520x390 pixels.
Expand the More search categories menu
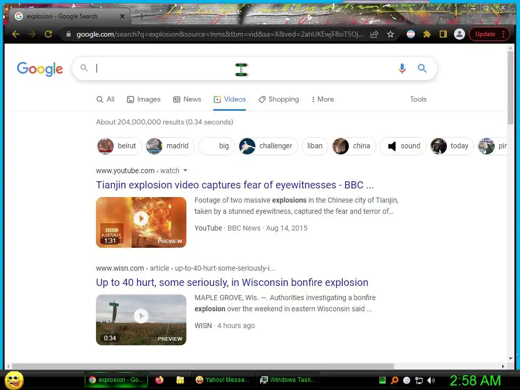[x=322, y=99]
